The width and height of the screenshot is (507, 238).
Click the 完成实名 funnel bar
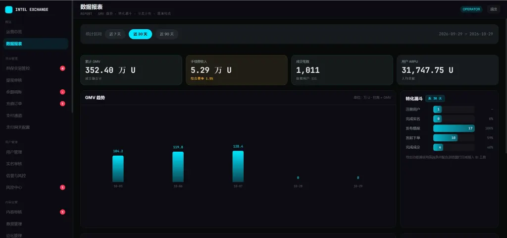coord(438,119)
